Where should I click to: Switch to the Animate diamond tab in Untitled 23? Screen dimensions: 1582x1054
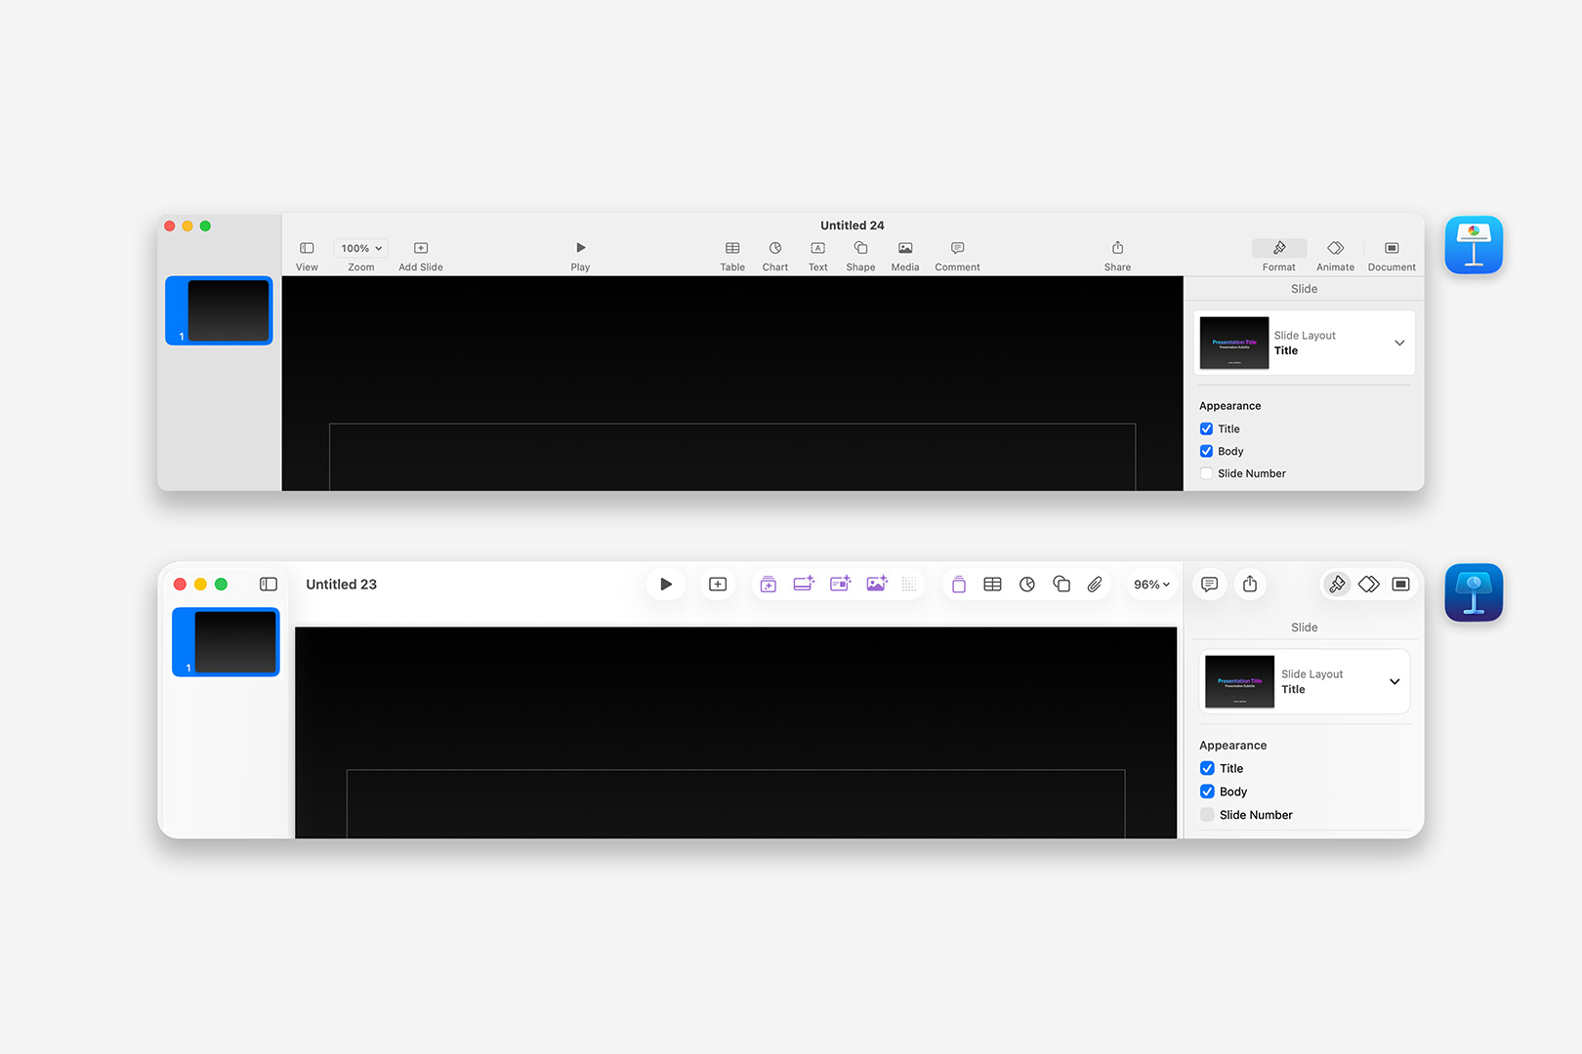pos(1368,584)
